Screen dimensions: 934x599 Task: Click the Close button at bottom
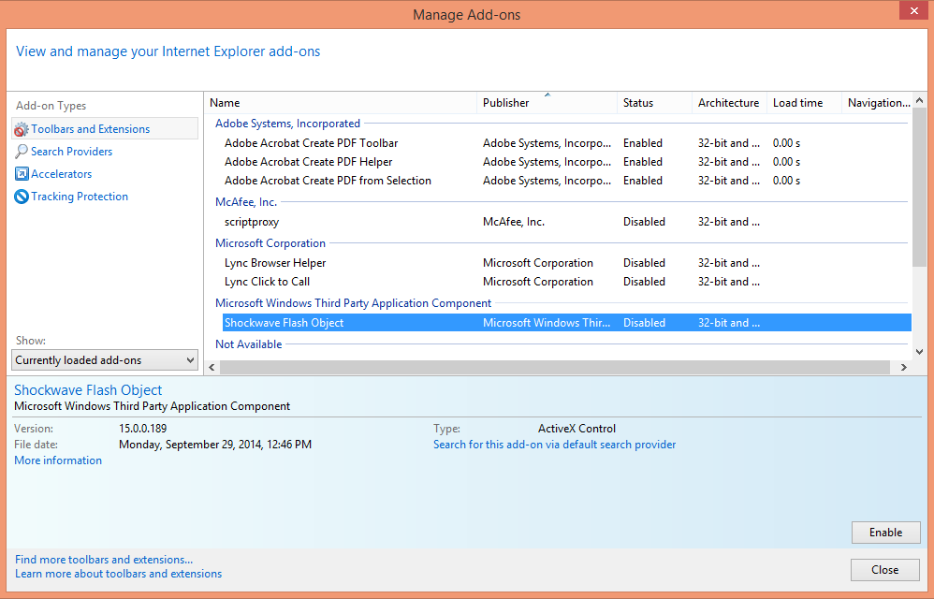[885, 570]
